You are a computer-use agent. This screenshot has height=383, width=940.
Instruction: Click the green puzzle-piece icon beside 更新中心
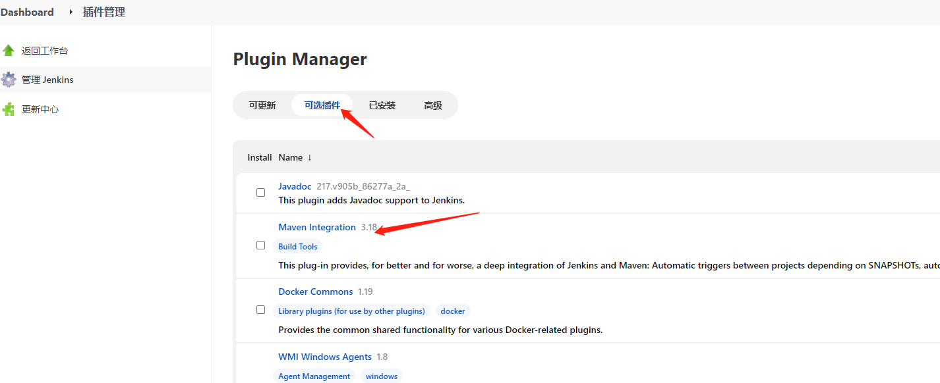[9, 109]
